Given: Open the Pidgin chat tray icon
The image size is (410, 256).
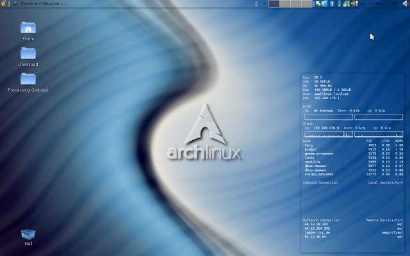Looking at the screenshot, I should pos(318,4).
